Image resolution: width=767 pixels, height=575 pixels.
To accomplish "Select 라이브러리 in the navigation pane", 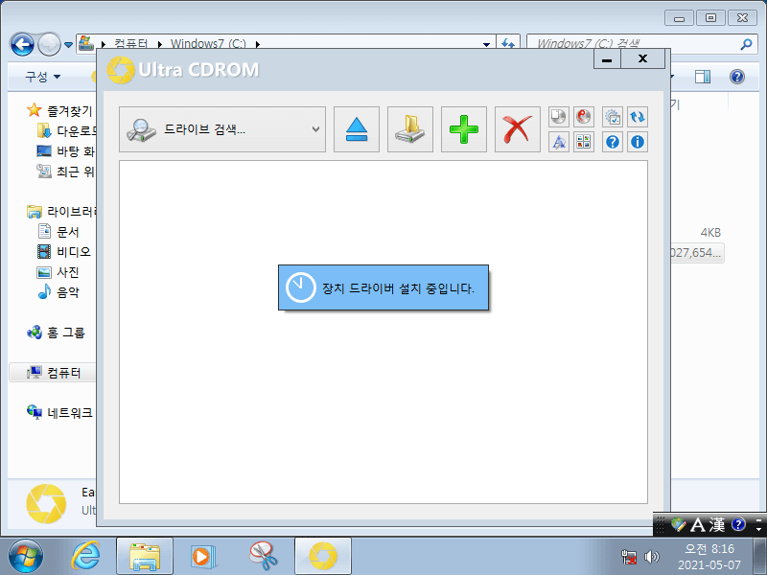I will pyautogui.click(x=61, y=212).
